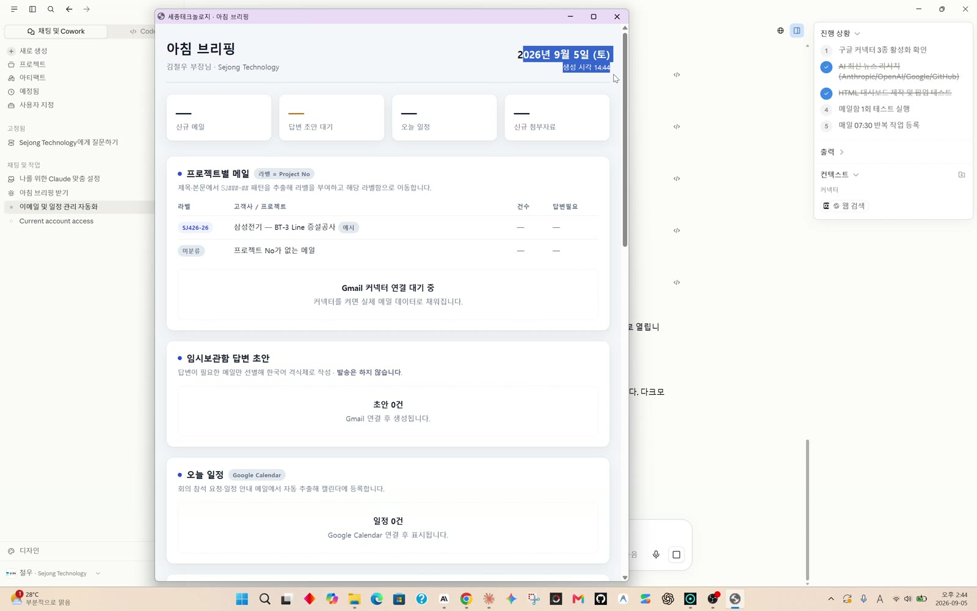
Task: Show hidden system tray icons
Action: pos(830,599)
